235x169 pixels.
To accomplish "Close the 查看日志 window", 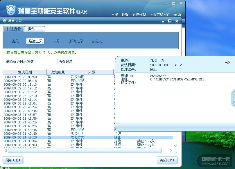I will [x=177, y=21].
